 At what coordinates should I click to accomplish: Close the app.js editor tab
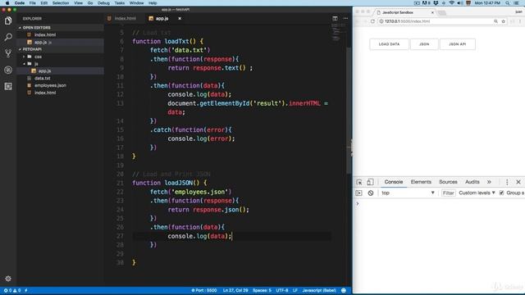(180, 18)
